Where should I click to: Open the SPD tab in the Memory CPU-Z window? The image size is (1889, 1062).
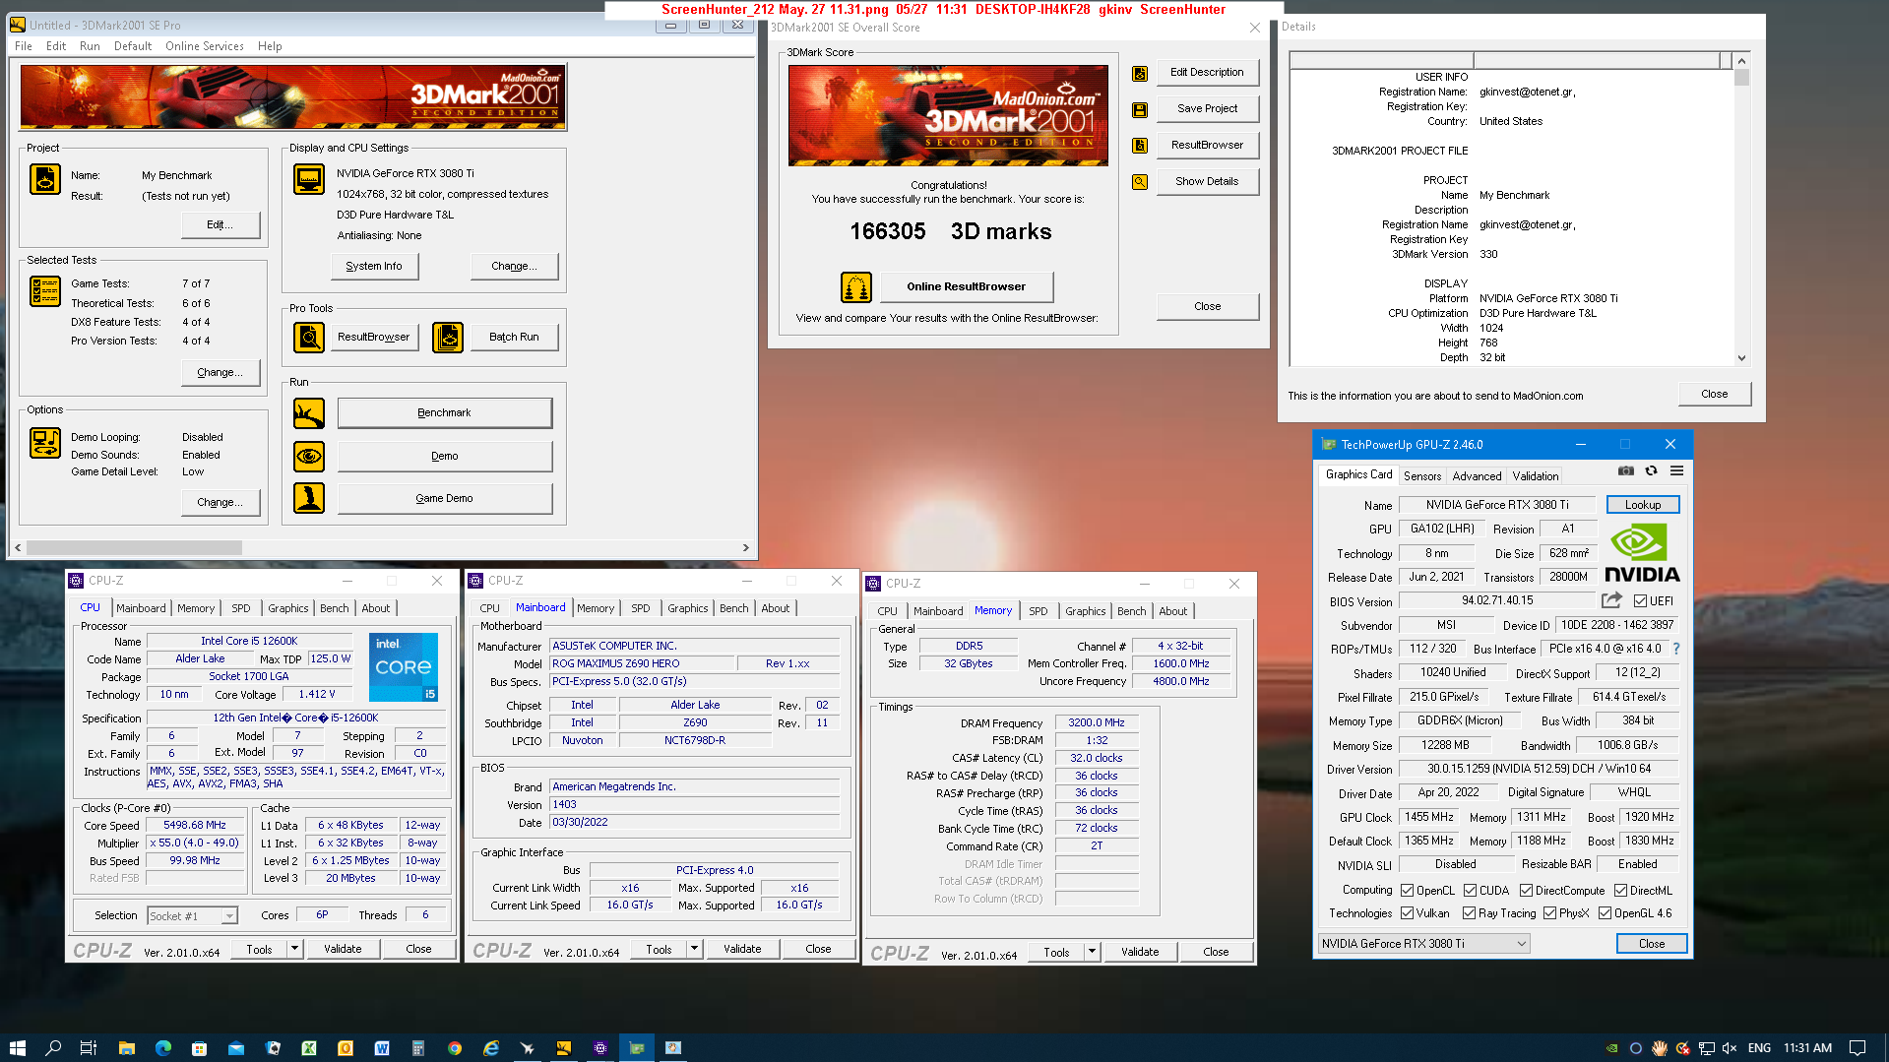(x=1038, y=611)
